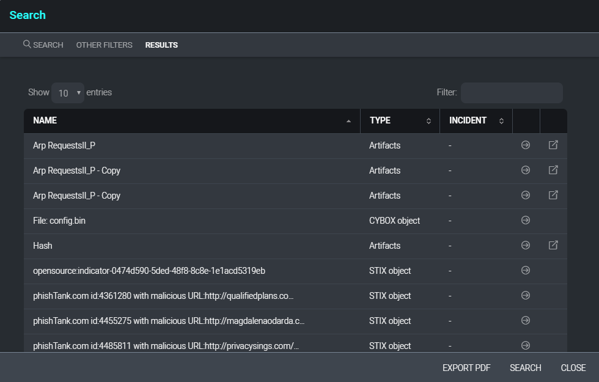
Task: Click the magnifying glass icon beside SEARCH
Action: coord(26,44)
